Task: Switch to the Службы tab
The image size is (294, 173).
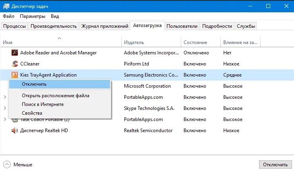Action: tap(246, 26)
